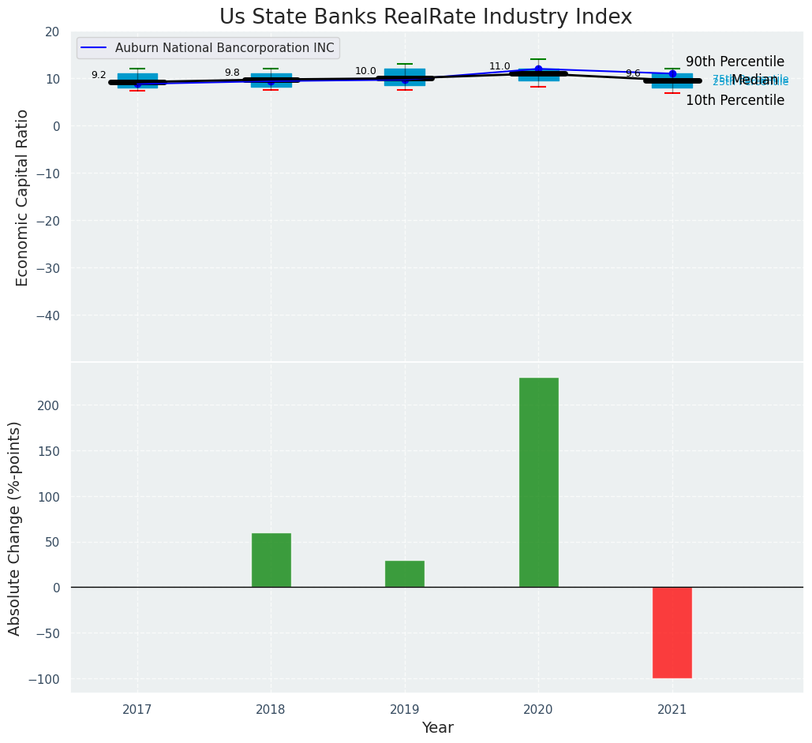Click the blue data point for 2021
This screenshot has width=812, height=743.
coord(672,73)
